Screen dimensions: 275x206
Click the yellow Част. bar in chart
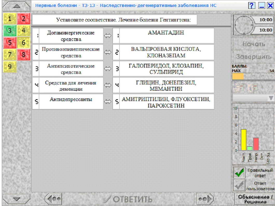(x=243, y=140)
